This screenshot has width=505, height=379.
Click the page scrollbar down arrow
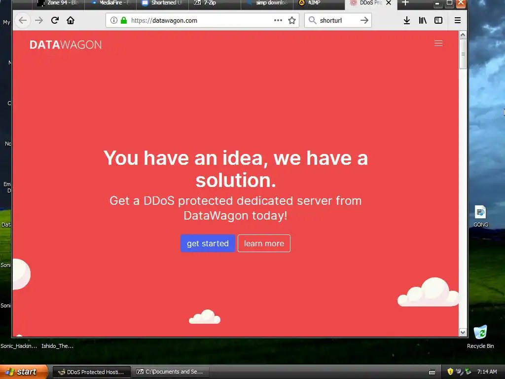tap(463, 333)
